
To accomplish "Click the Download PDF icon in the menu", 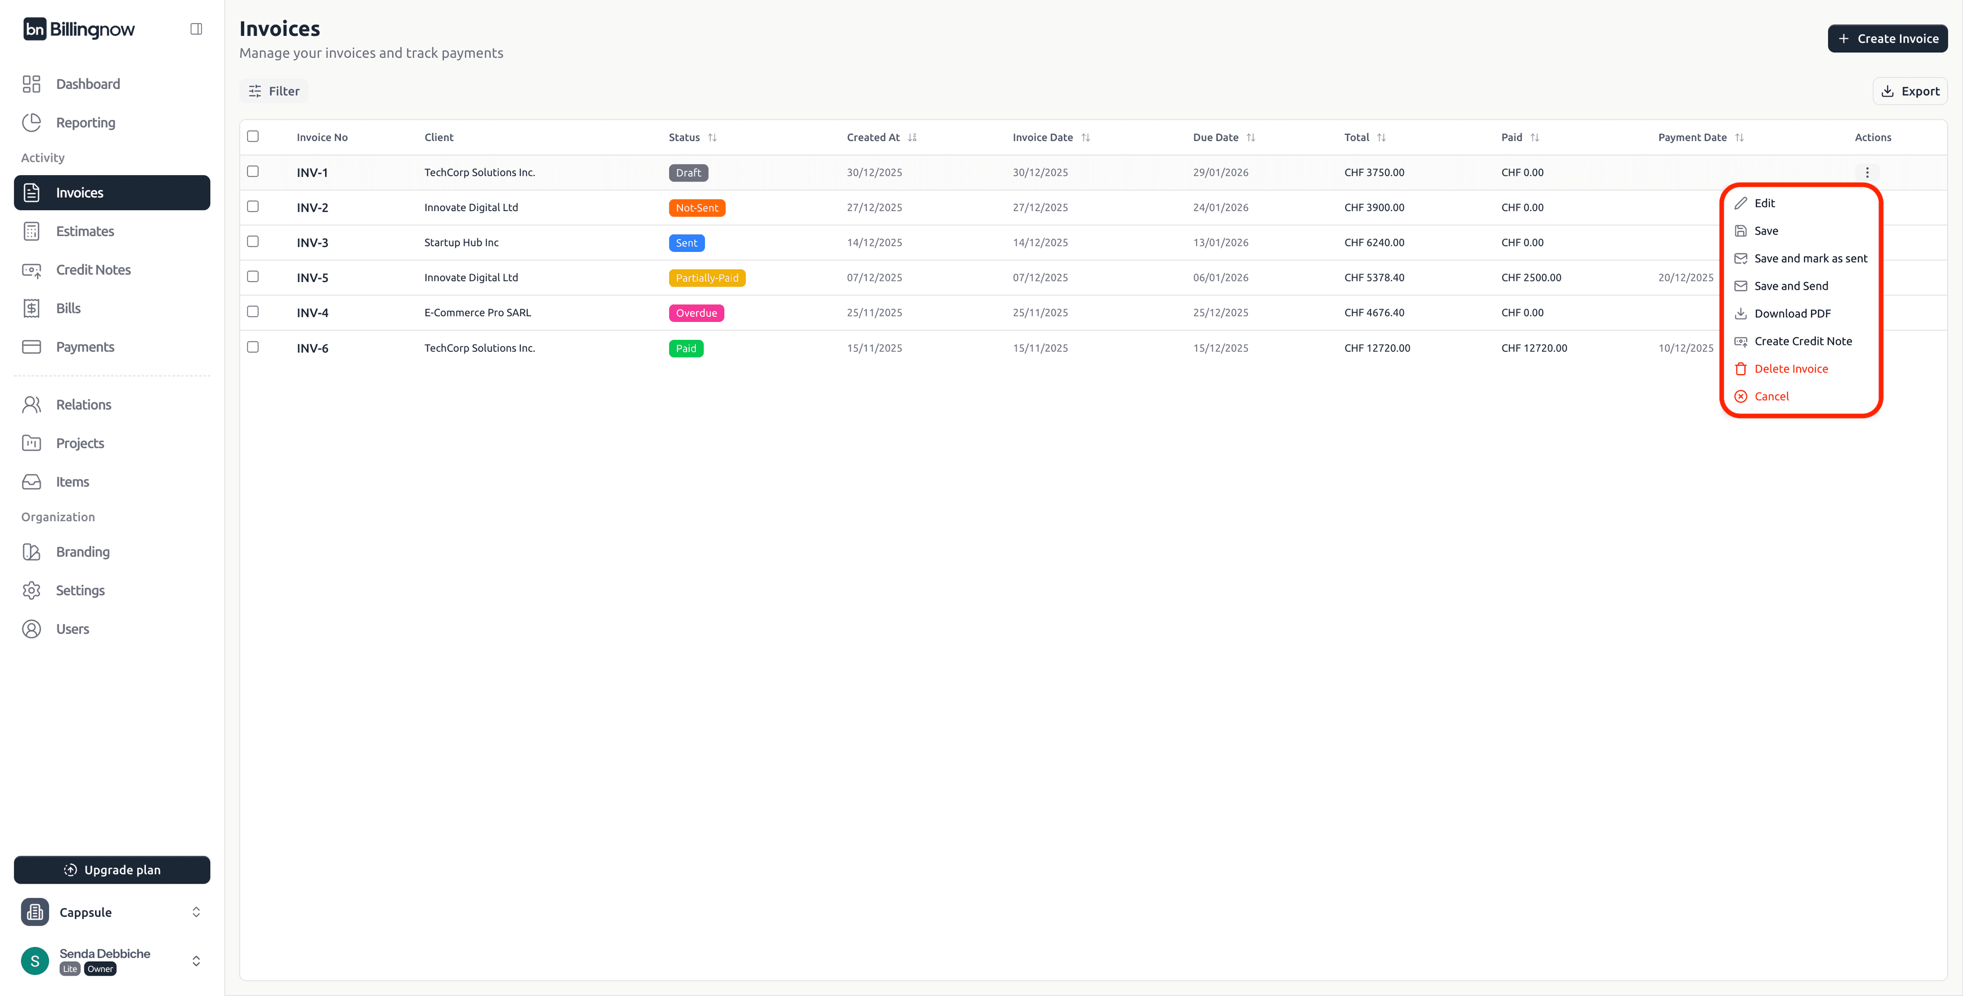I will coord(1741,313).
